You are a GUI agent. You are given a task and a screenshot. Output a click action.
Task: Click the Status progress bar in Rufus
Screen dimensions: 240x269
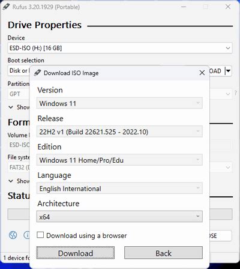19,214
